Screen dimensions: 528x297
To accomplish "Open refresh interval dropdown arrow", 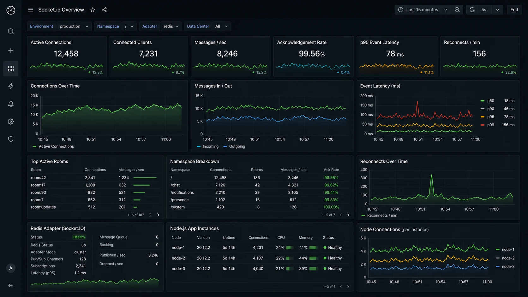I will [497, 10].
